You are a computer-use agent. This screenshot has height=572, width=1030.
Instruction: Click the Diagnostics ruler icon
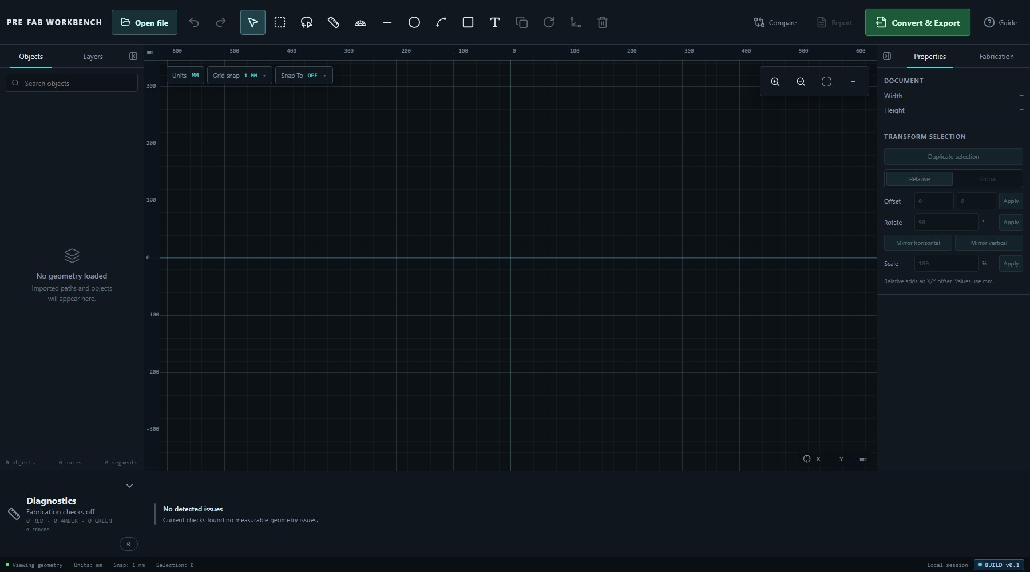14,514
